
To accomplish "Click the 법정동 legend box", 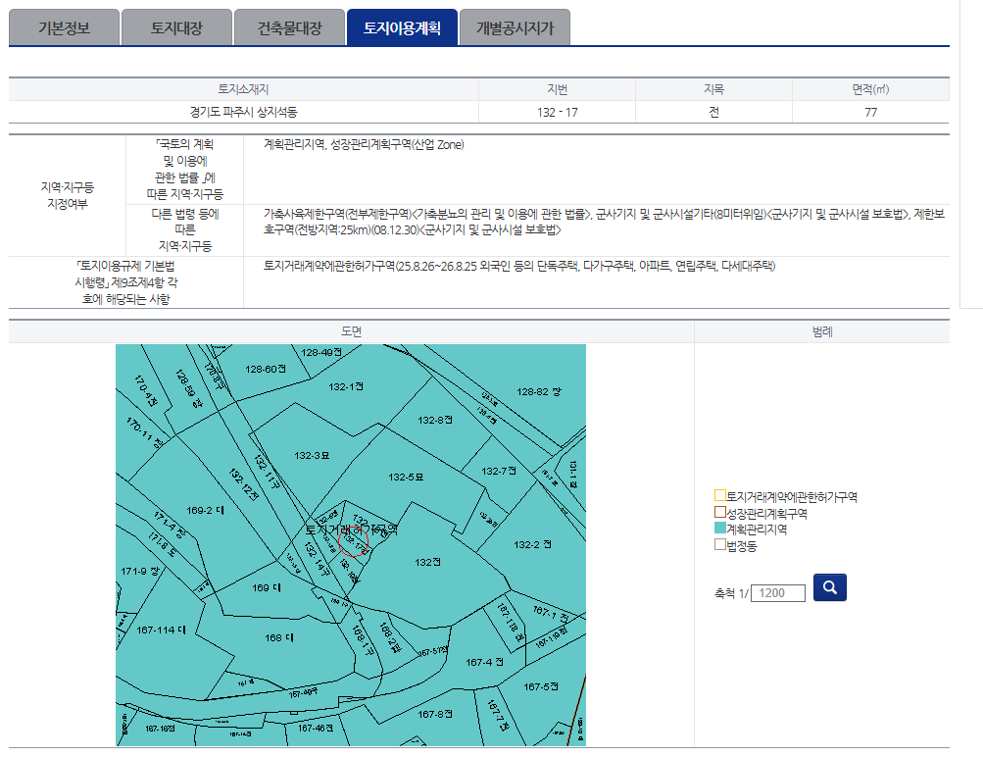I will [x=720, y=545].
